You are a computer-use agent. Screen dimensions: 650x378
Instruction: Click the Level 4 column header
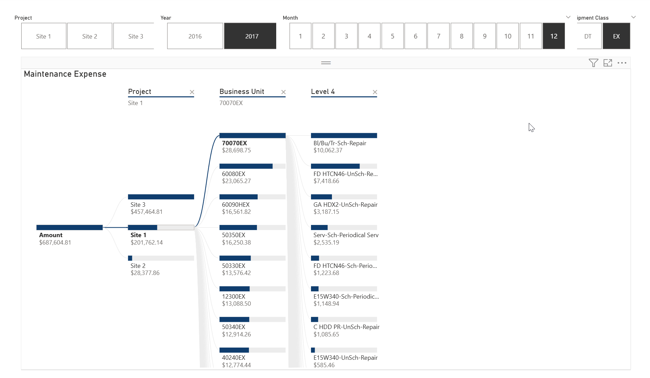(322, 92)
